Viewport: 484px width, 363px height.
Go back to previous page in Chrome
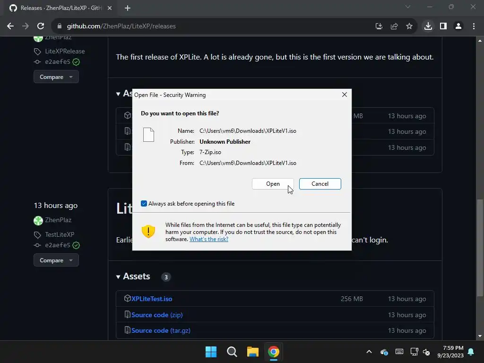[10, 26]
